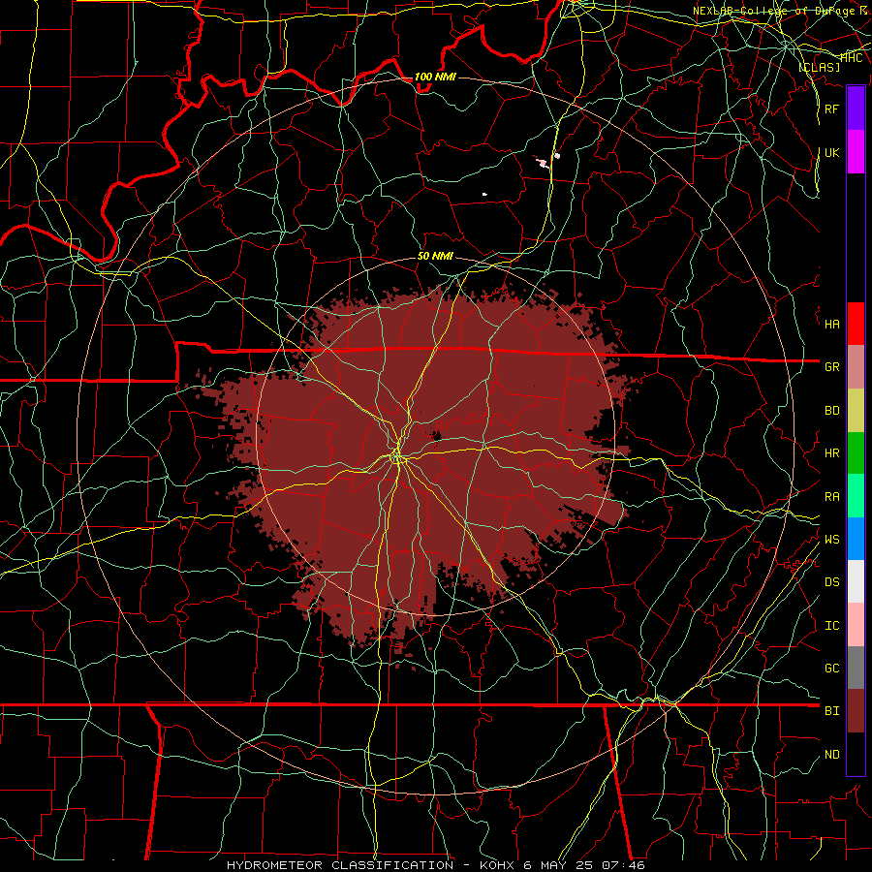Click the HA legend label
This screenshot has width=872, height=872.
pos(831,324)
